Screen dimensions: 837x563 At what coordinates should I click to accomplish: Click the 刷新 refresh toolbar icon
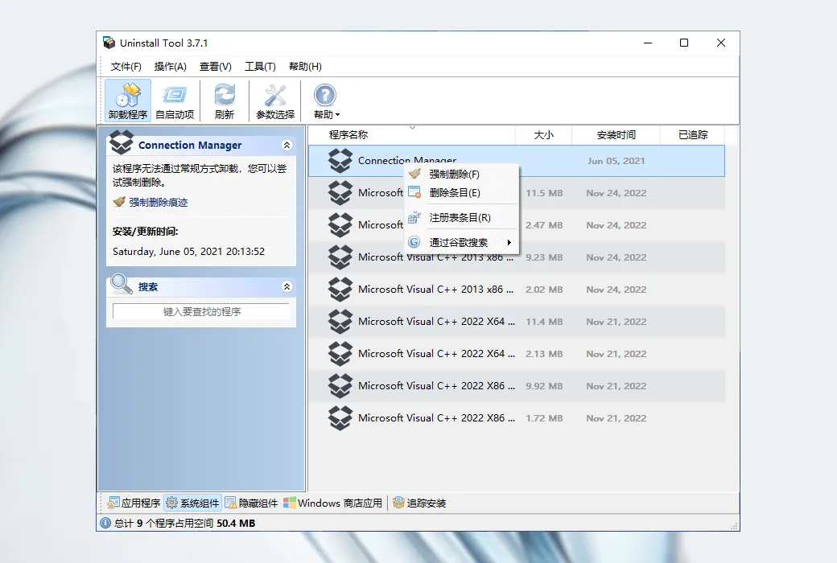click(x=225, y=101)
